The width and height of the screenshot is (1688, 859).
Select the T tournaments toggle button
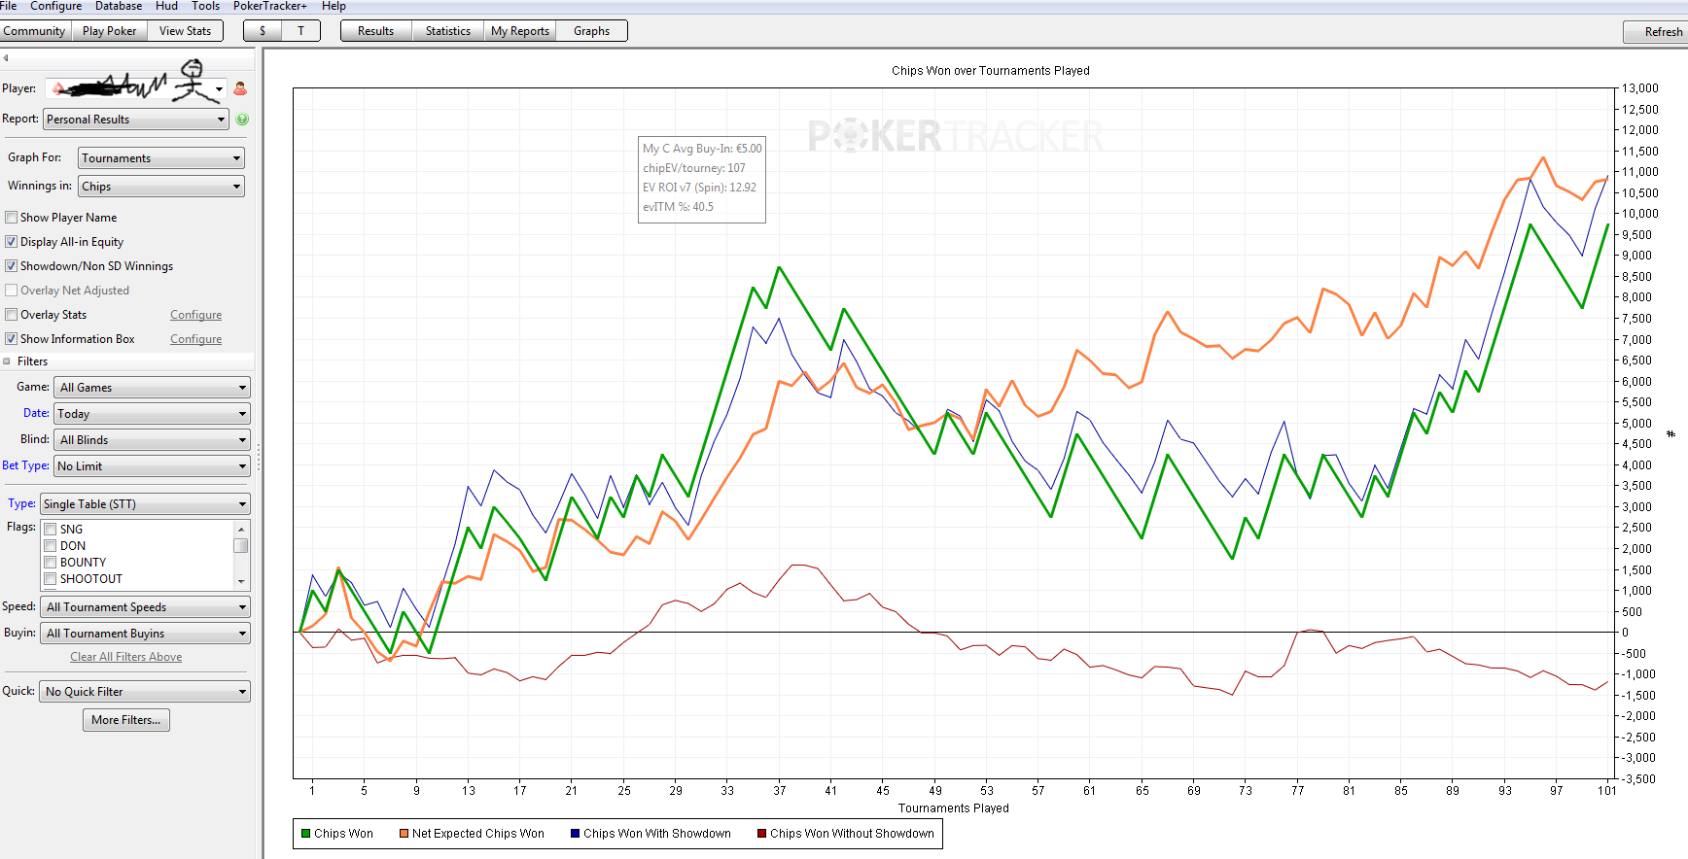[301, 31]
